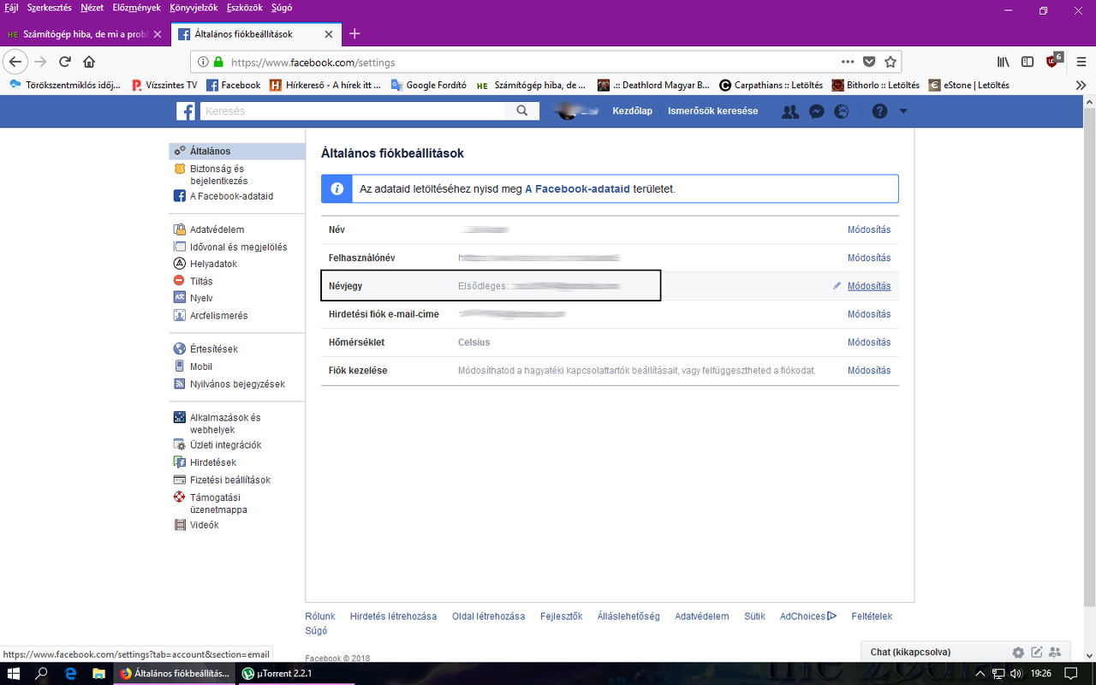Viewport: 1096px width, 685px height.
Task: Click the taskbar search magnifier icon
Action: [x=41, y=673]
